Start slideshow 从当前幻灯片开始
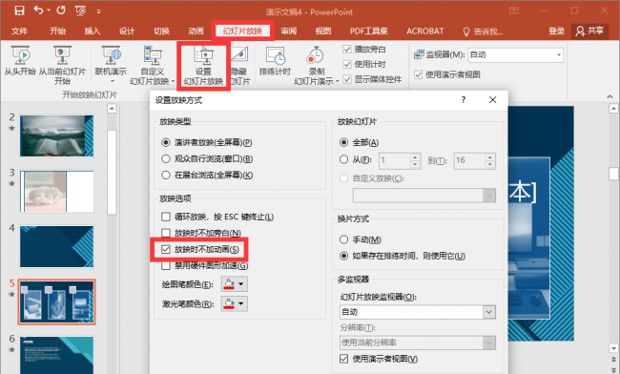 pyautogui.click(x=62, y=65)
